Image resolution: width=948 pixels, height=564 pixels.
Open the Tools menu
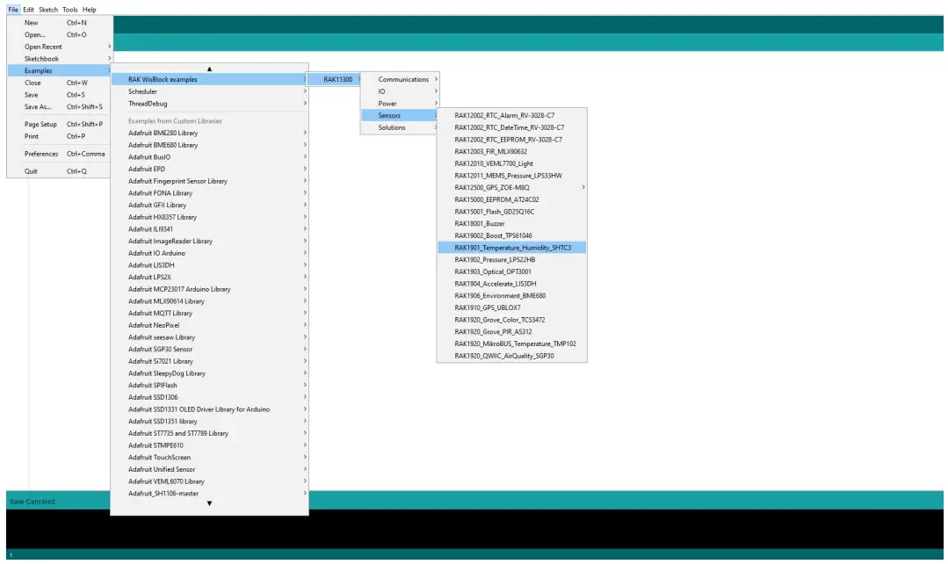pos(70,10)
